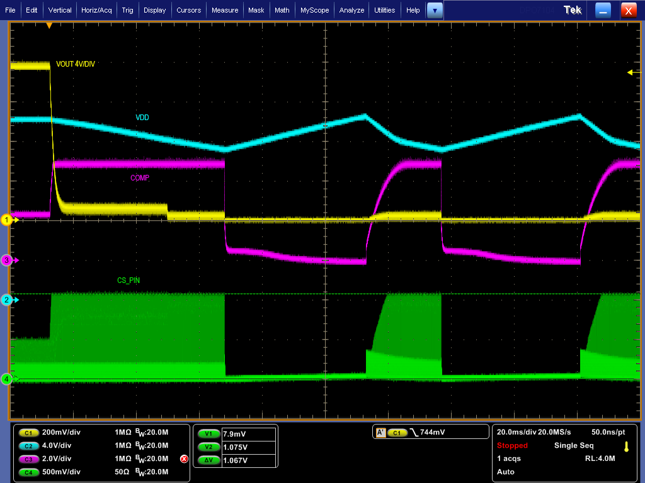
Task: Select the V1 cursor readout badge
Action: coord(208,433)
